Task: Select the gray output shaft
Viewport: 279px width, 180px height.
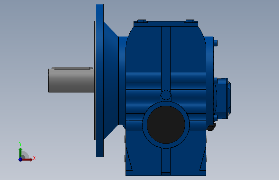Action: 71,81
